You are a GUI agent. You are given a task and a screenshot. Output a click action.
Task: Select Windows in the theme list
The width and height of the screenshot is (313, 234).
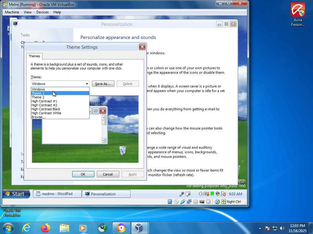(60, 89)
